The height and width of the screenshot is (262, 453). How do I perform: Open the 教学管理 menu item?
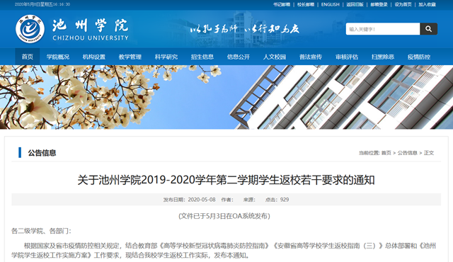130,57
